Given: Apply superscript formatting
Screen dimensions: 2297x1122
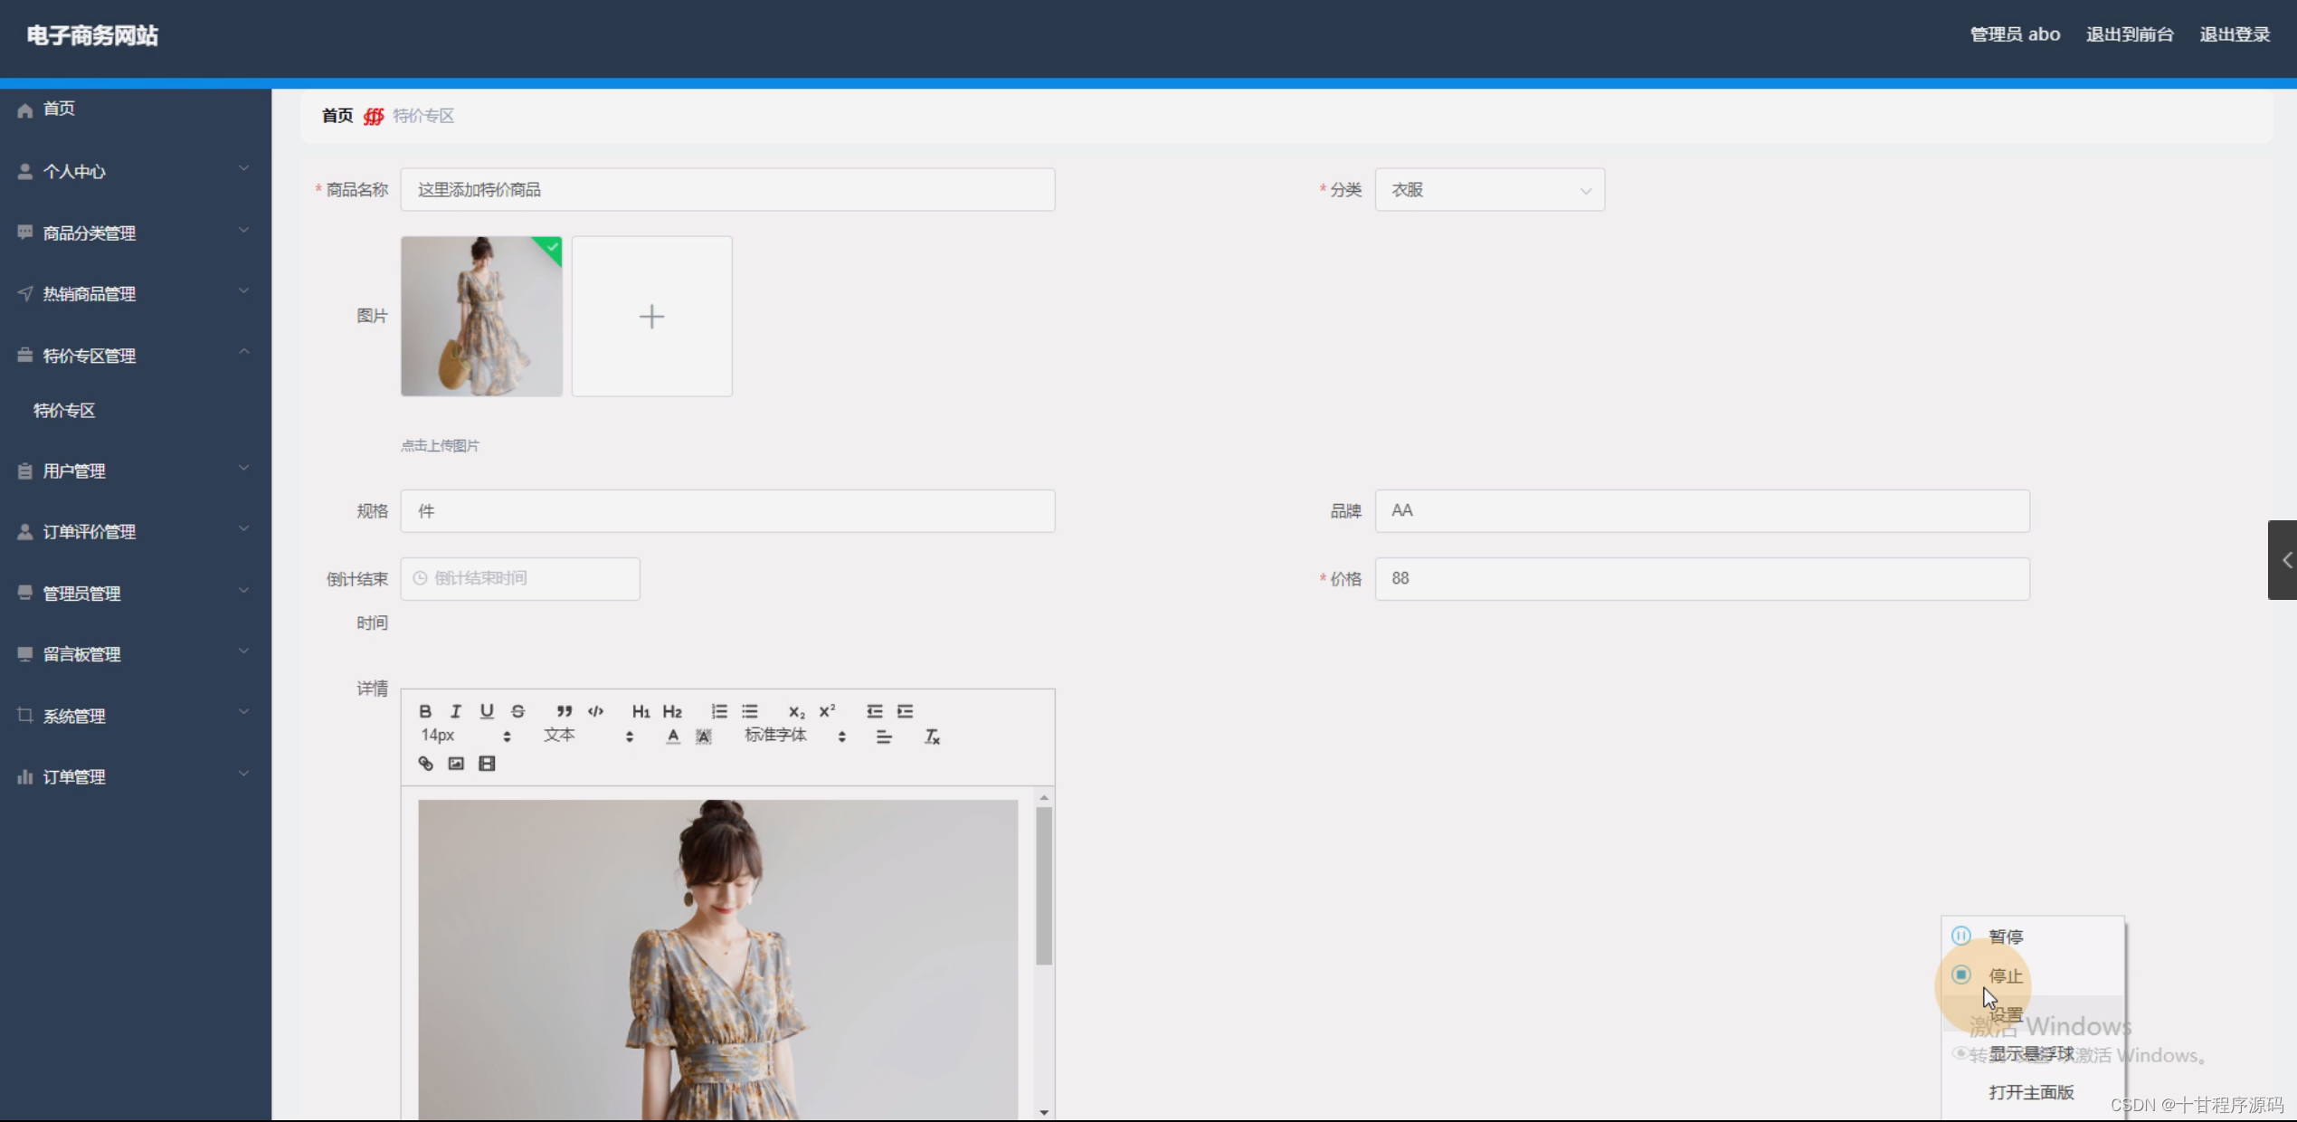Looking at the screenshot, I should click(x=827, y=711).
